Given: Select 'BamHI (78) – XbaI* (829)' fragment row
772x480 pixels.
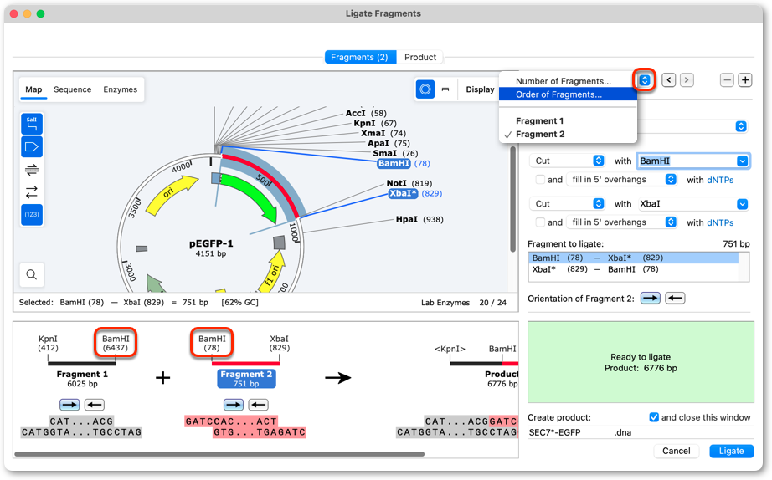Looking at the screenshot, I should click(633, 258).
